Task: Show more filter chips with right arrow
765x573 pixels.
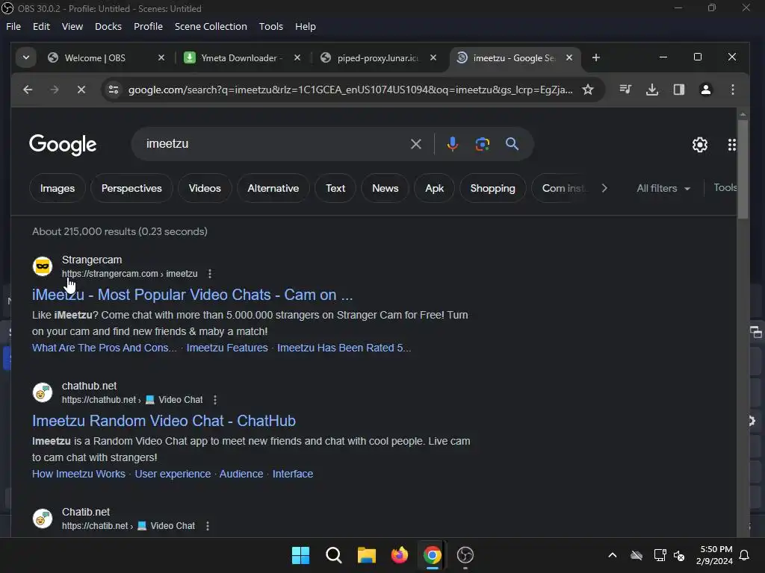Action: pyautogui.click(x=604, y=188)
